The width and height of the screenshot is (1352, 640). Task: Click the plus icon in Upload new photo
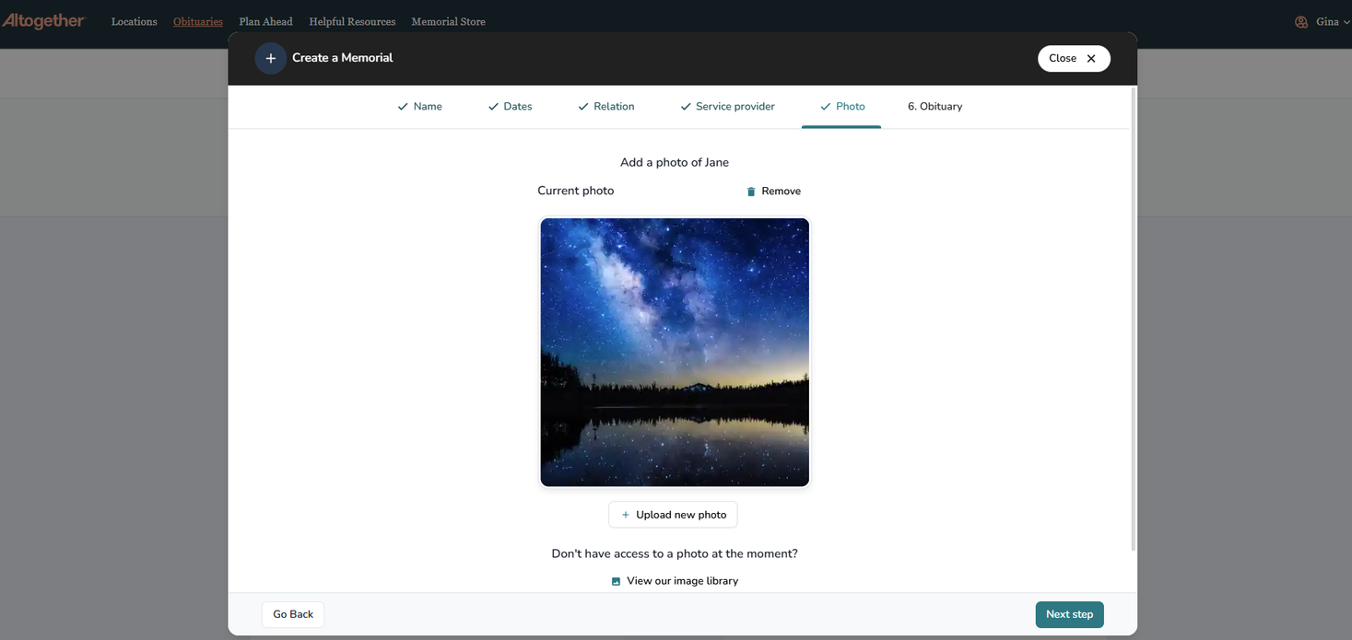tap(626, 515)
